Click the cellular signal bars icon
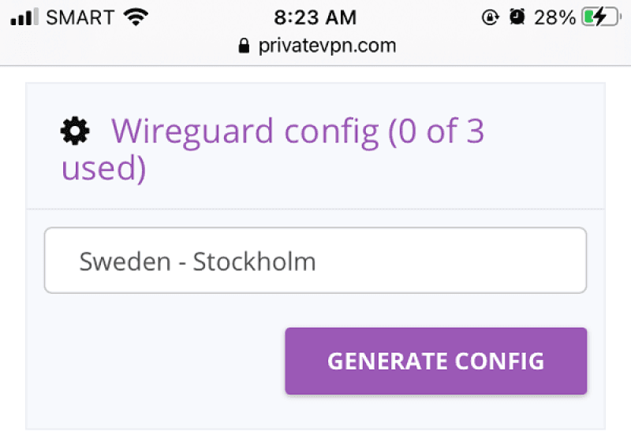This screenshot has width=631, height=445. pyautogui.click(x=24, y=17)
